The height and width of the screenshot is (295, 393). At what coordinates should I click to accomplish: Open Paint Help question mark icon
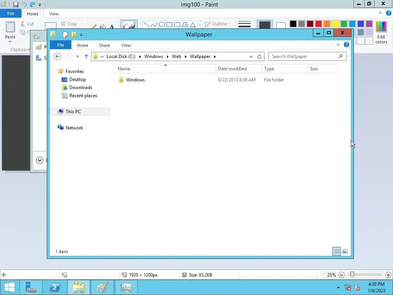[x=389, y=13]
